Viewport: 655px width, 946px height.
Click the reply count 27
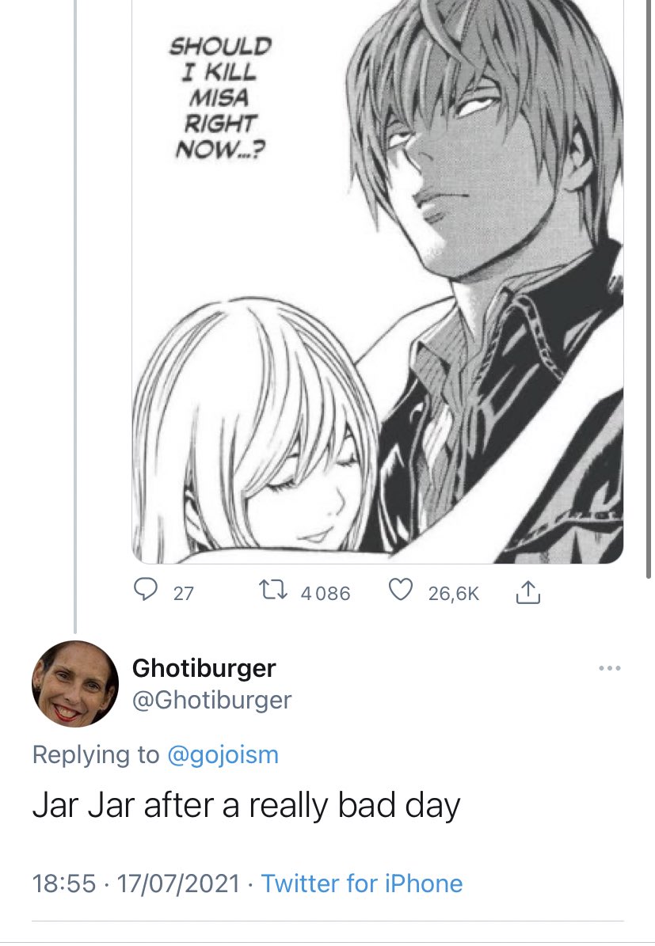point(183,593)
